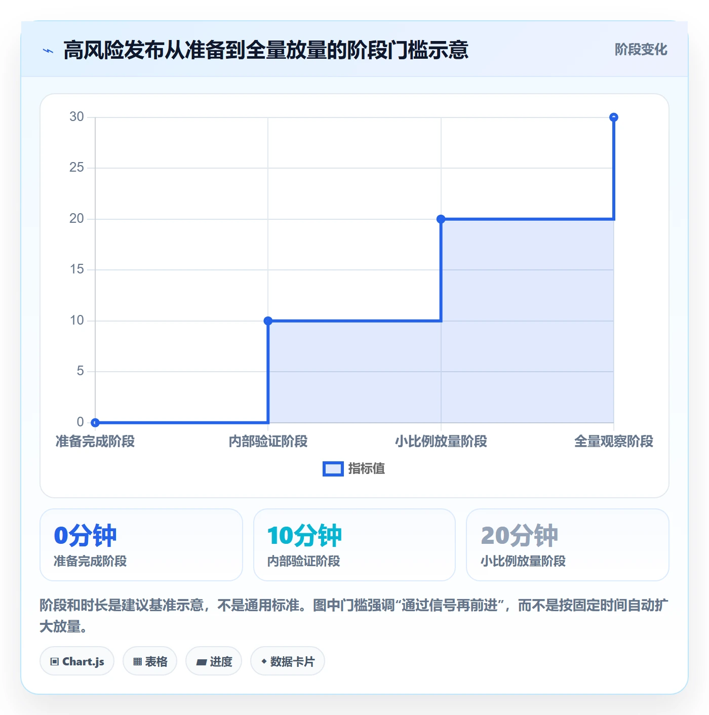Click the chart title 高风险发布从准备到全量放量的阶段门槛示意
The height and width of the screenshot is (715, 709).
click(x=266, y=50)
